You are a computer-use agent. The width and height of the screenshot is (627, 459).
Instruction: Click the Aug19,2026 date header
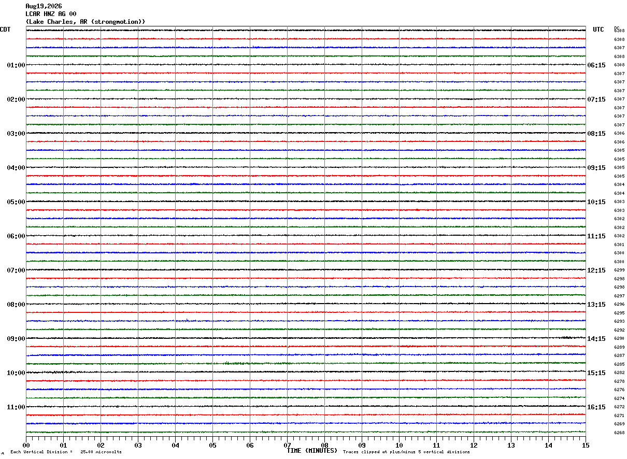44,6
